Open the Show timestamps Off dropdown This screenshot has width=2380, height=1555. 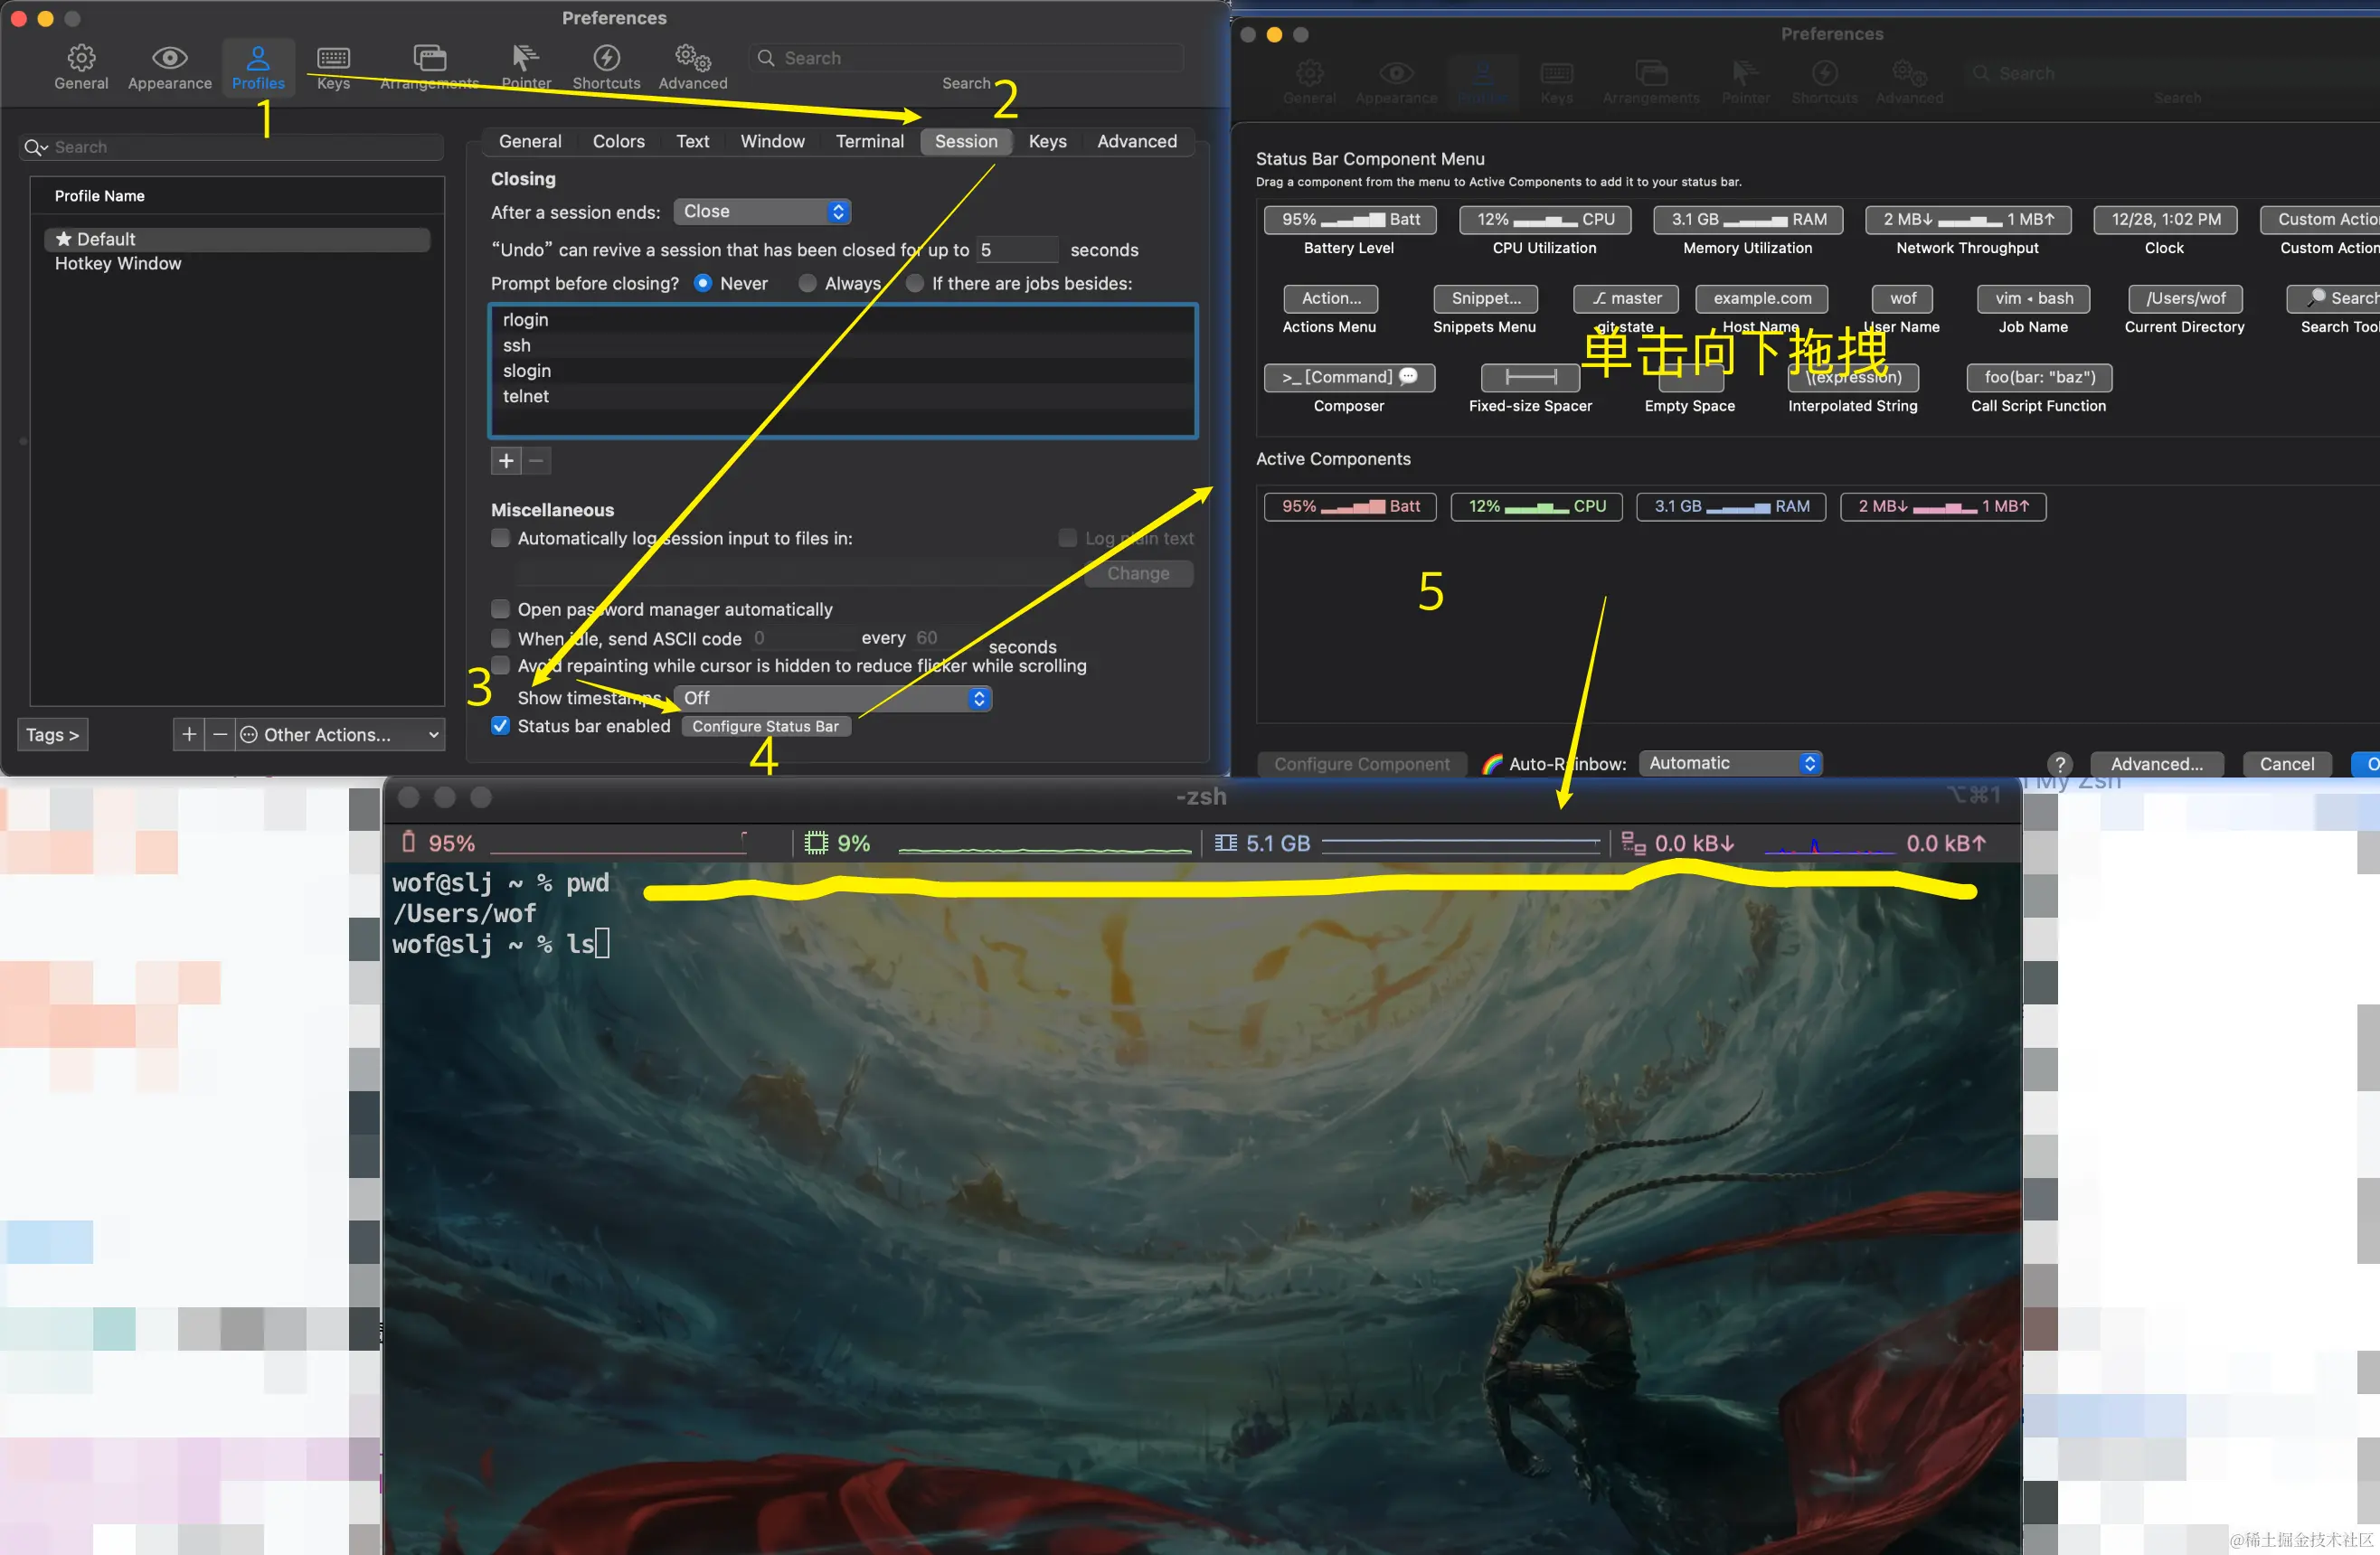(832, 698)
